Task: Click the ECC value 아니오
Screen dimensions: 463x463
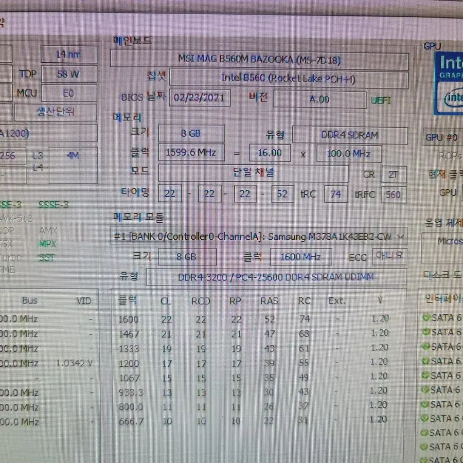Action: pyautogui.click(x=389, y=256)
